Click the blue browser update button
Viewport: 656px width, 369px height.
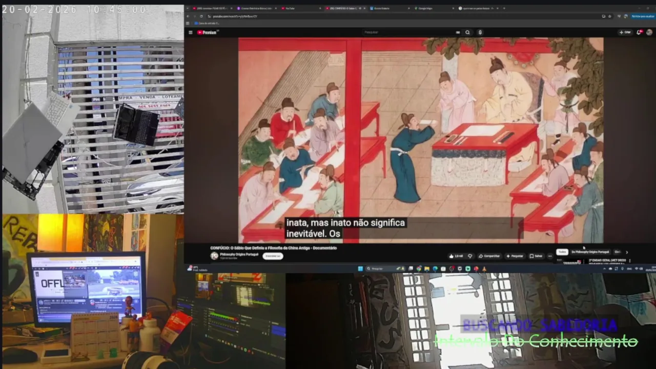(x=643, y=16)
